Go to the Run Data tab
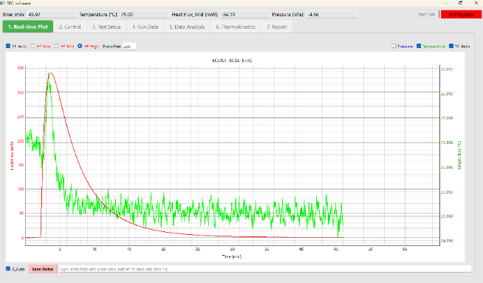 (145, 27)
